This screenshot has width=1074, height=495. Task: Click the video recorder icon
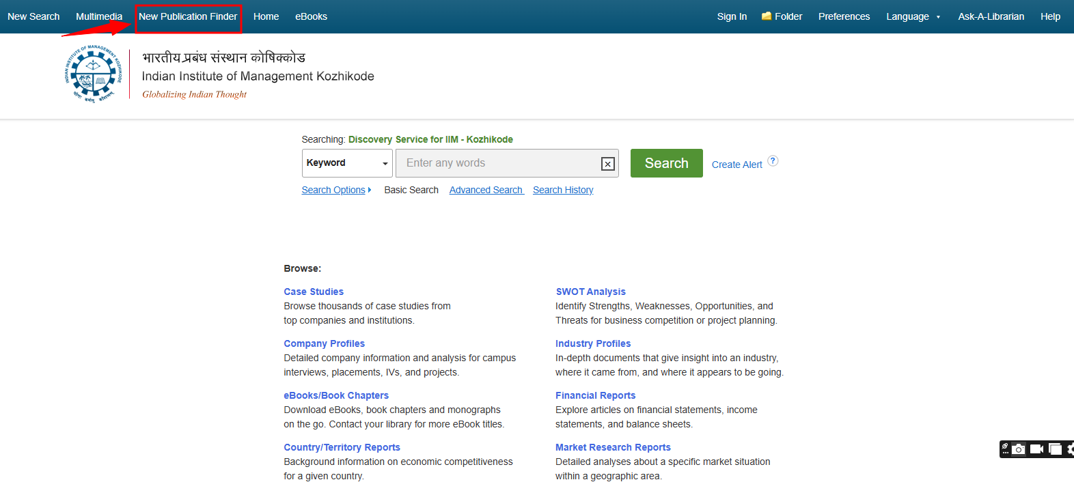click(1036, 449)
